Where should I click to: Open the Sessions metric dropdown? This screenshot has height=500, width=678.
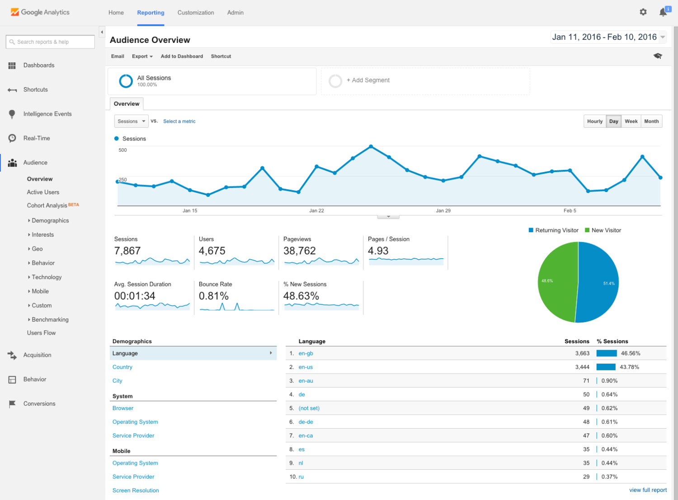131,121
